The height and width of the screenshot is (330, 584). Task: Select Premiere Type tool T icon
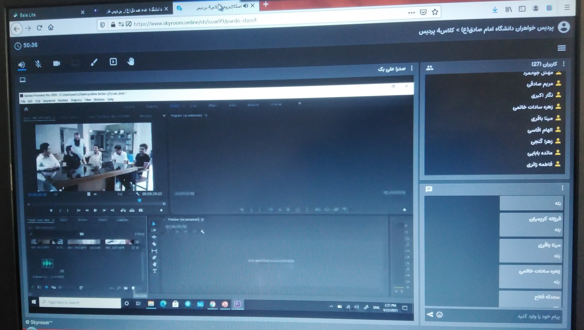point(155,271)
